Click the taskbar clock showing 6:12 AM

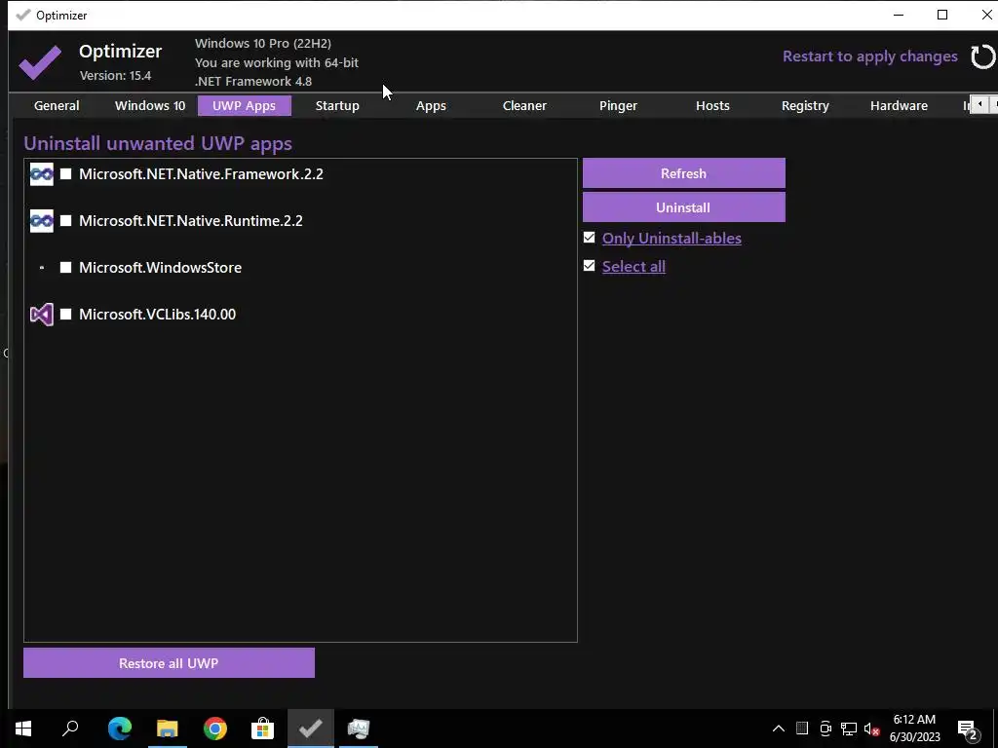point(914,729)
